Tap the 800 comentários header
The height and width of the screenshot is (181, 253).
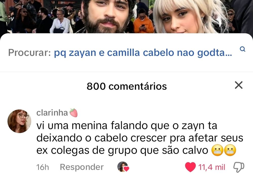[x=127, y=86]
